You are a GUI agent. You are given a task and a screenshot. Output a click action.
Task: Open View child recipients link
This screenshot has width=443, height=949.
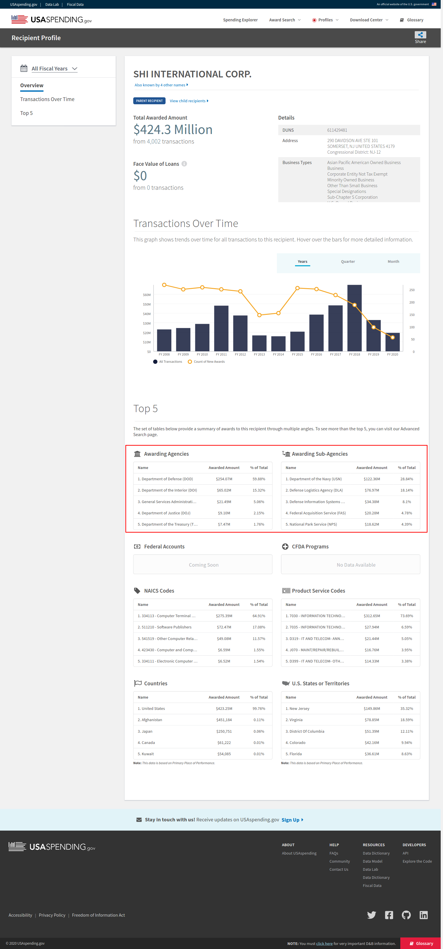click(x=189, y=101)
